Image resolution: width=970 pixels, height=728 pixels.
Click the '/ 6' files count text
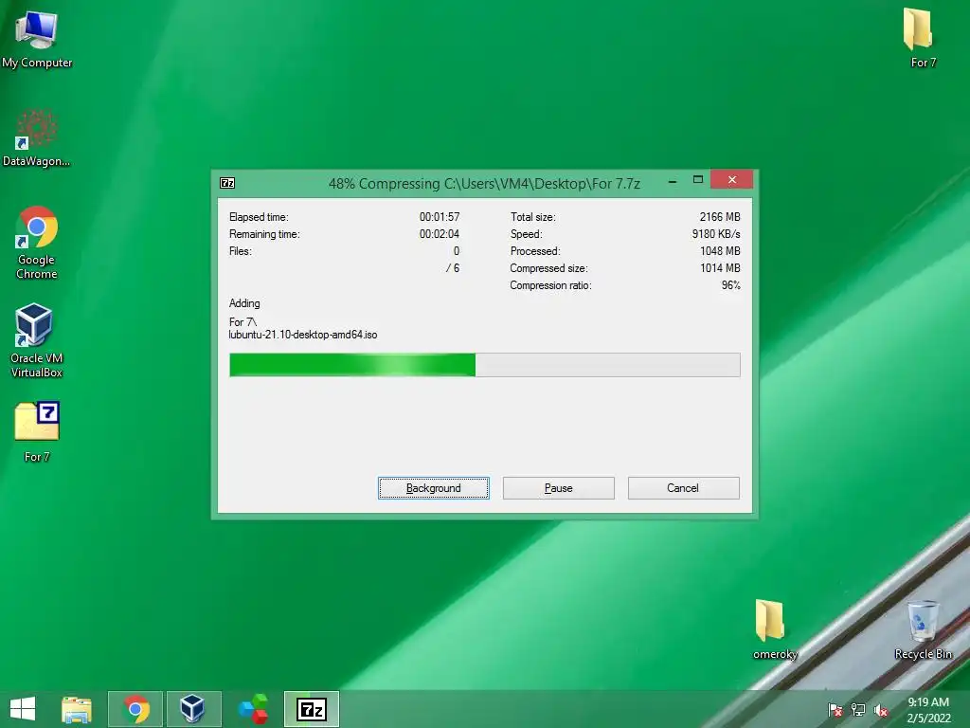coord(453,268)
